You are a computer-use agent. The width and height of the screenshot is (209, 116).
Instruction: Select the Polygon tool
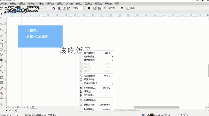(2, 54)
